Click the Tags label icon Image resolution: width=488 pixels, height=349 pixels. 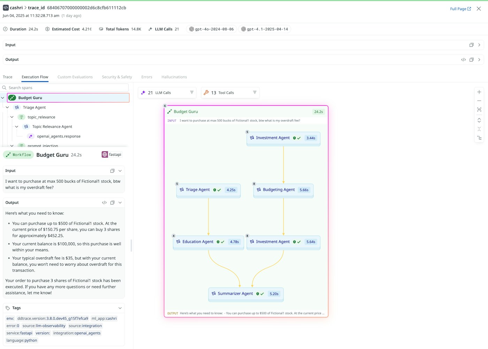click(x=8, y=308)
